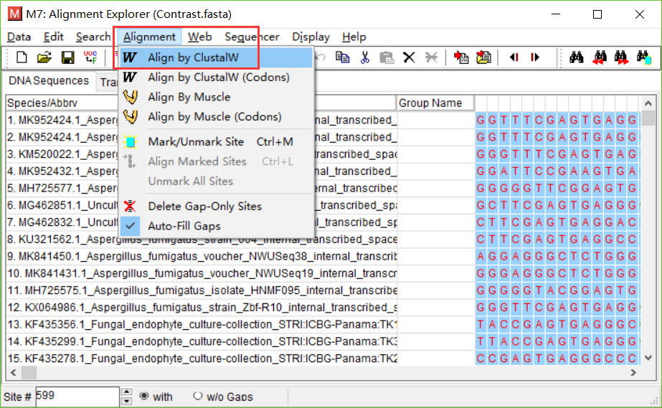This screenshot has height=408, width=662.
Task: Toggle the Auto-Fill Gaps checkmark
Action: coord(130,226)
